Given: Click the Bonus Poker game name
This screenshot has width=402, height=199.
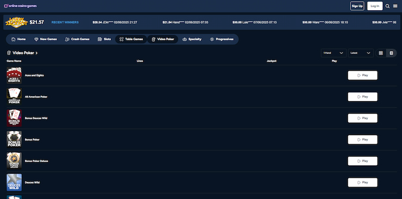Looking at the screenshot, I should (32, 140).
